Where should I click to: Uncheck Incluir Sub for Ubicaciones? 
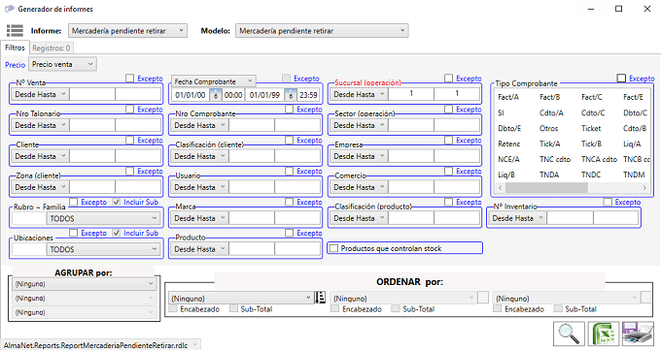pyautogui.click(x=117, y=233)
